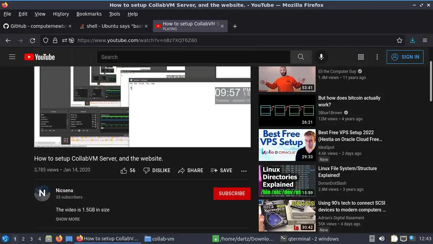Open Eli the Computer Guy video thumbnail
Image resolution: width=433 pixels, height=244 pixels.
(287, 79)
